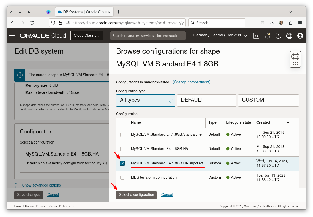The width and height of the screenshot is (313, 217).
Task: Click inside the resources search field
Action: [148, 35]
